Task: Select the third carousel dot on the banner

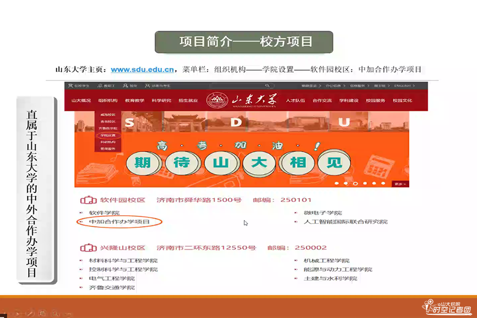Action: point(355,183)
